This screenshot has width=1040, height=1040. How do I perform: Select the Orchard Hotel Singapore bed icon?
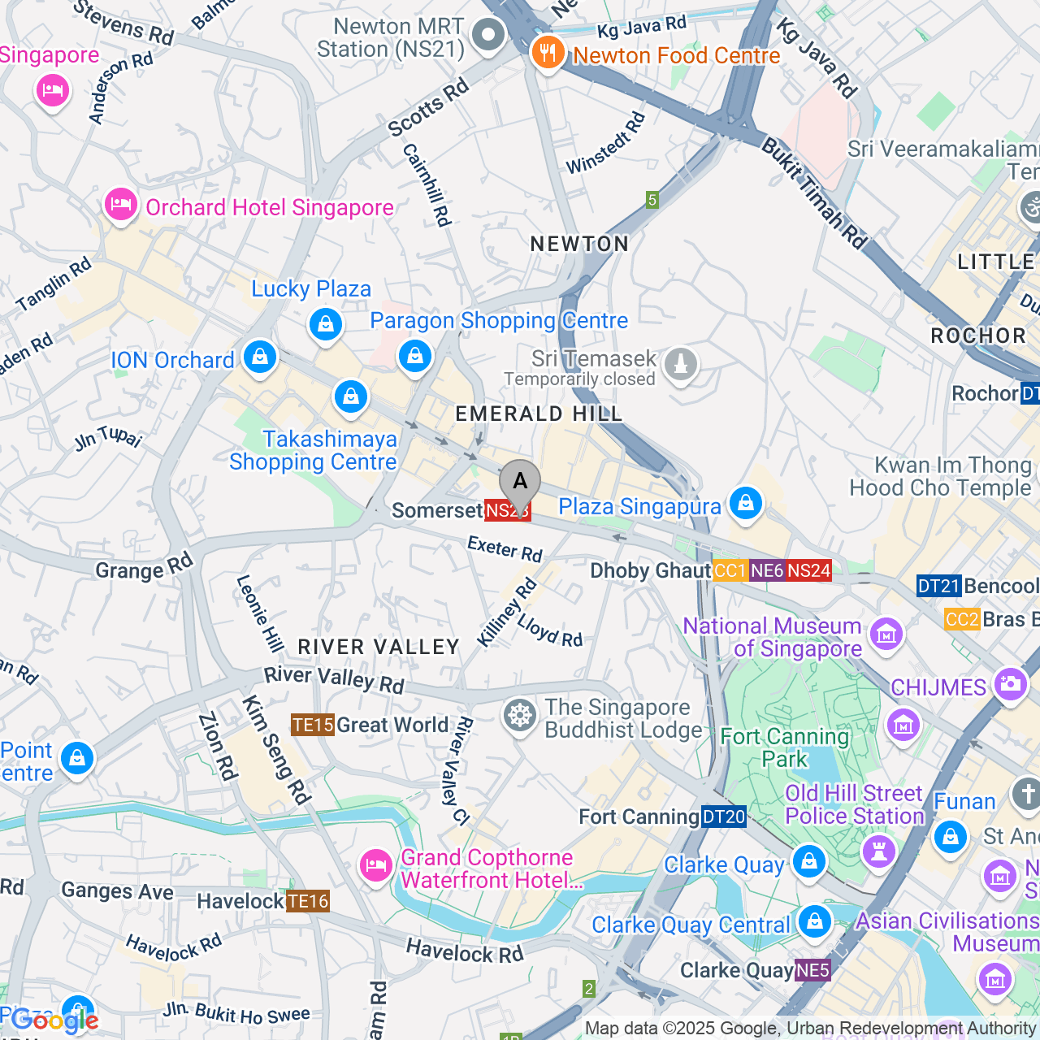[121, 206]
